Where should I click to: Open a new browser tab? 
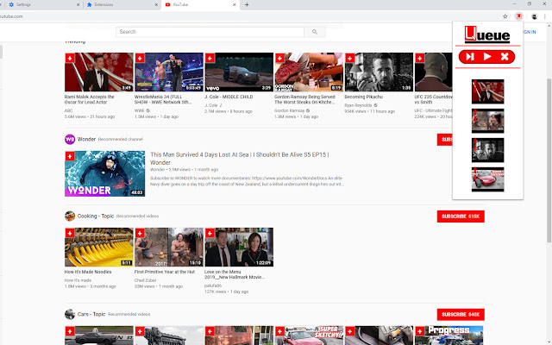click(248, 4)
